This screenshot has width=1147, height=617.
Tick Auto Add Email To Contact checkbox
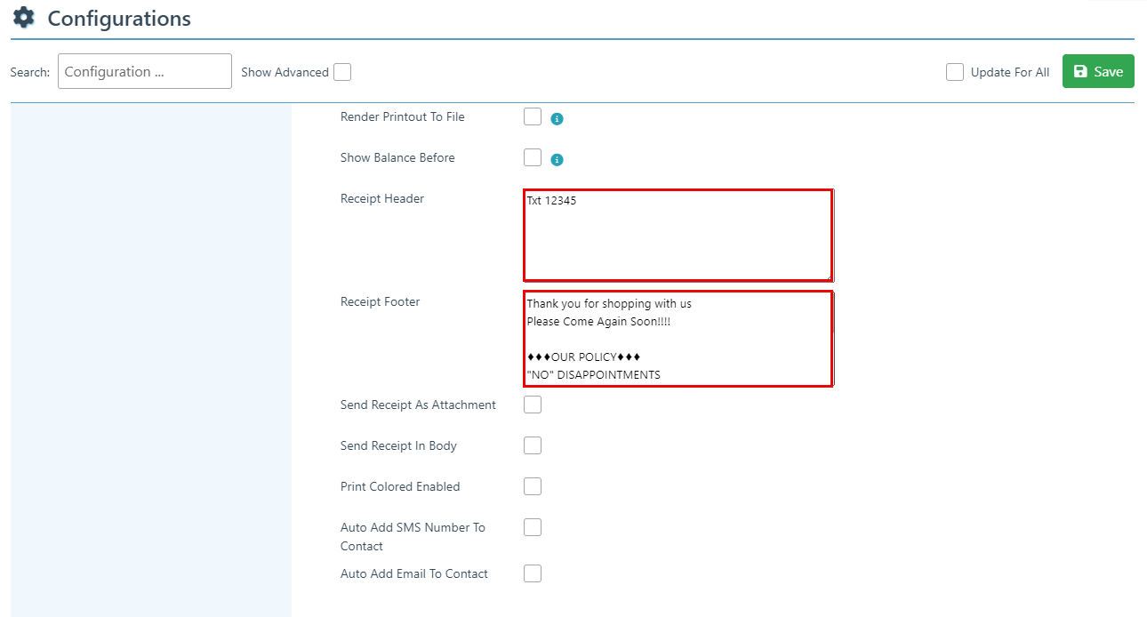click(533, 573)
